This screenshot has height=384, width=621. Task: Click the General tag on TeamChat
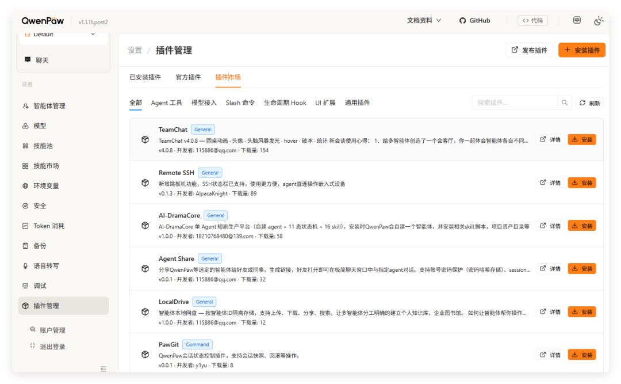click(x=203, y=130)
